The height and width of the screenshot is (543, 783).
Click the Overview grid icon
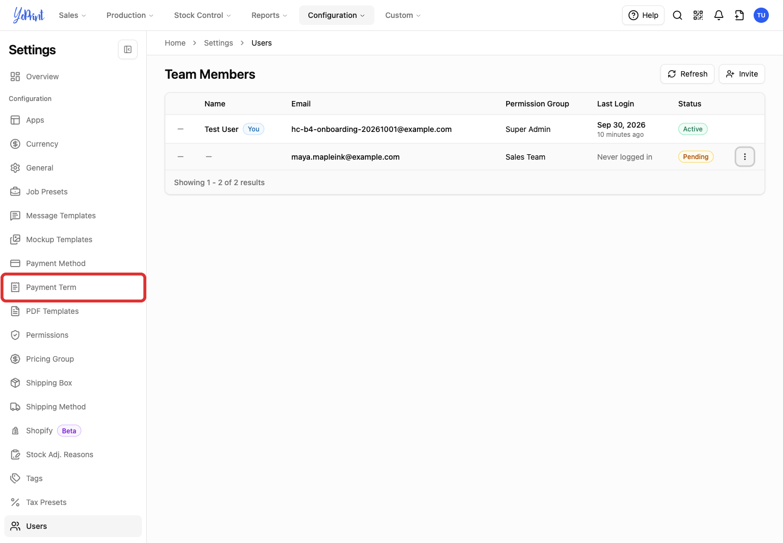[15, 77]
